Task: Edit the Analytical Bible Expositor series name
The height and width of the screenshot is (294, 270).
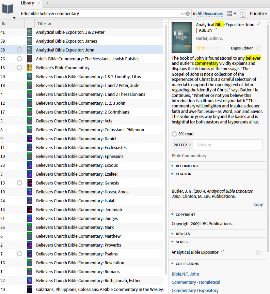Action: pos(223,251)
